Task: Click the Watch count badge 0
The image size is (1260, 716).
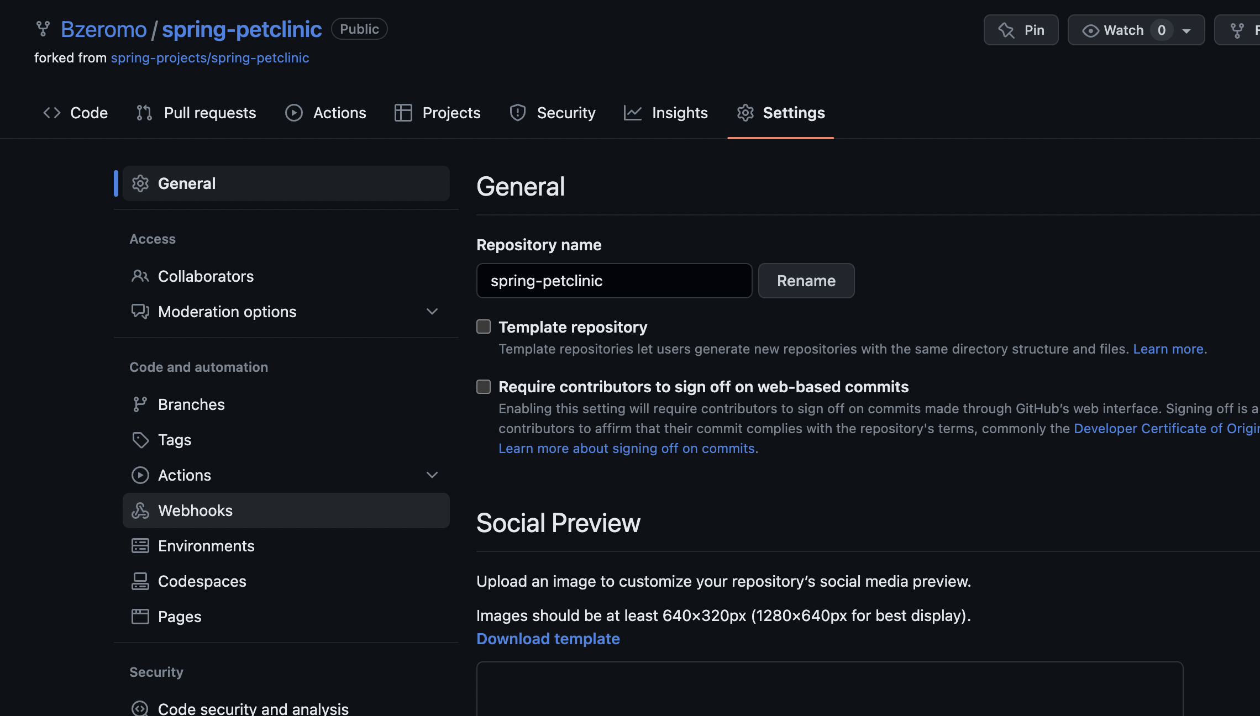Action: click(1162, 30)
